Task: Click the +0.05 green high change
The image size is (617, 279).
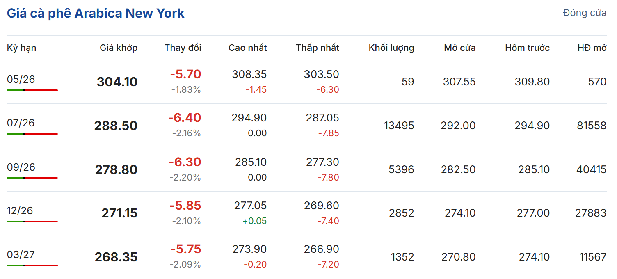Action: click(254, 221)
